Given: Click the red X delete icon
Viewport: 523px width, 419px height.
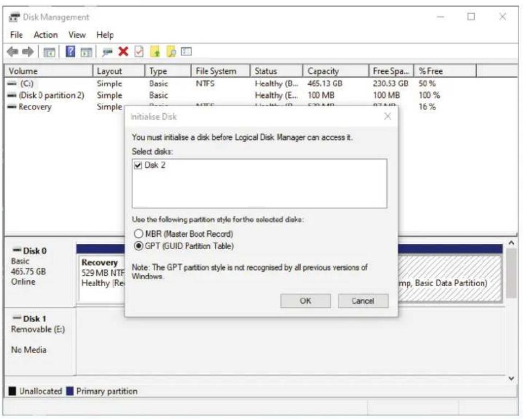Looking at the screenshot, I should (x=123, y=51).
